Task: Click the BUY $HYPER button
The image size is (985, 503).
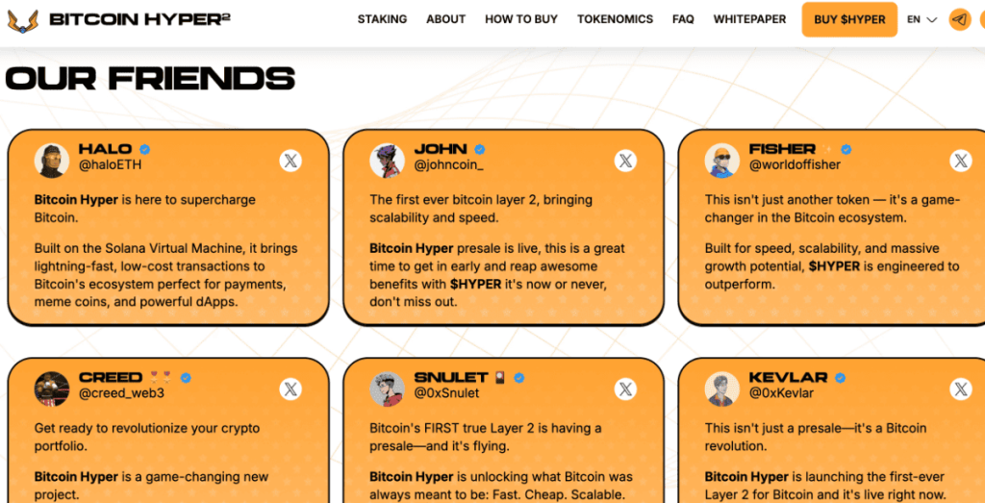Action: 849,19
